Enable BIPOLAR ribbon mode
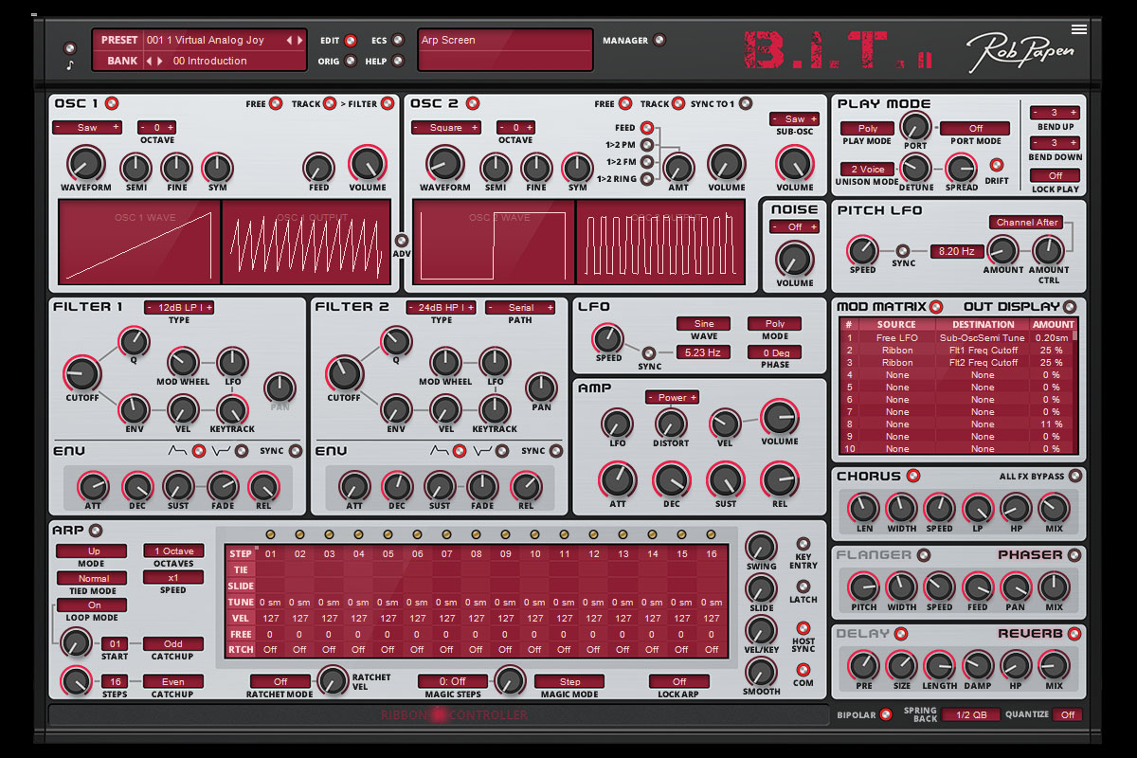 point(886,714)
